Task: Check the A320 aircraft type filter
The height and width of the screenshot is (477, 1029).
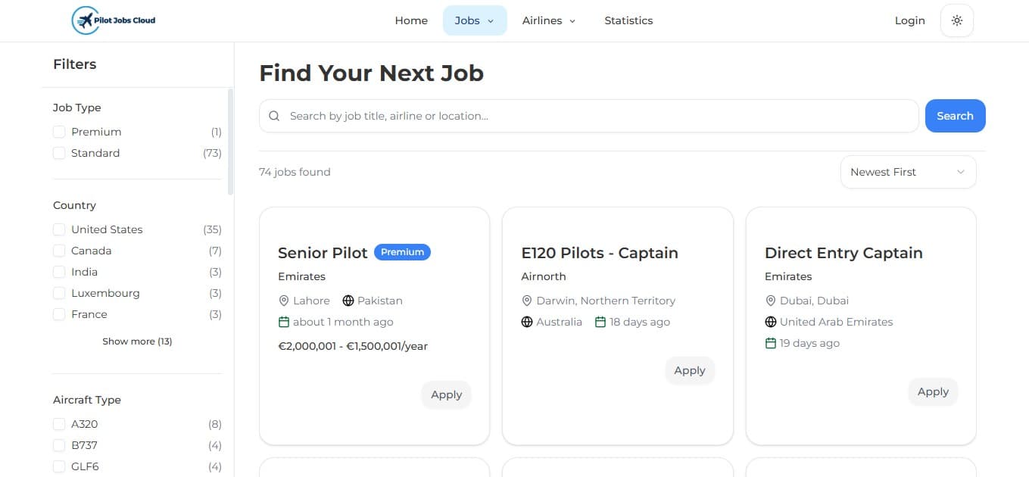Action: tap(59, 424)
